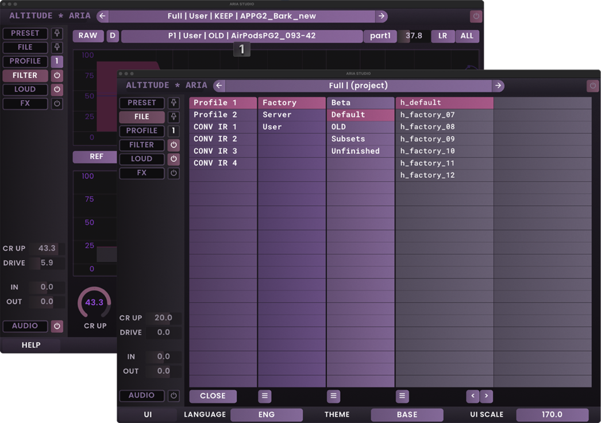Open the hamburger menu under the Profile column
The height and width of the screenshot is (423, 601).
264,396
